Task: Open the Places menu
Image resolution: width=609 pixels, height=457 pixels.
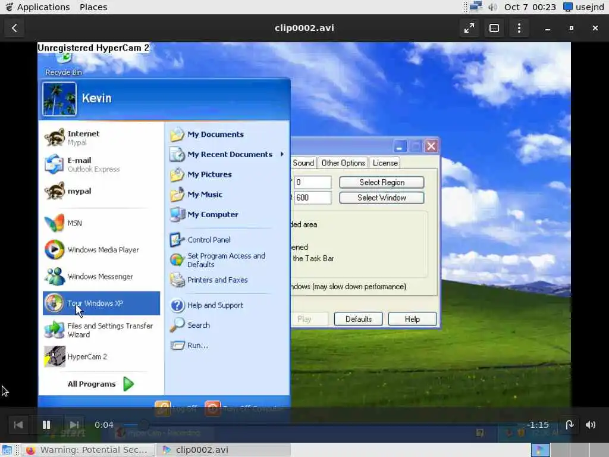Action: coord(93,7)
